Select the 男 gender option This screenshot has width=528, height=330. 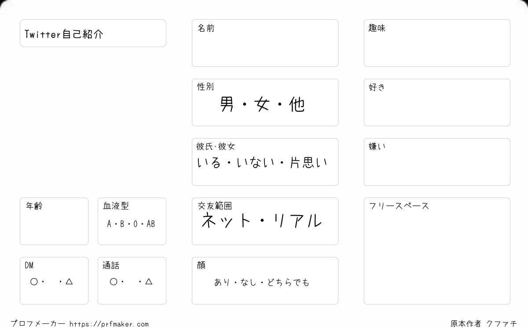(227, 104)
